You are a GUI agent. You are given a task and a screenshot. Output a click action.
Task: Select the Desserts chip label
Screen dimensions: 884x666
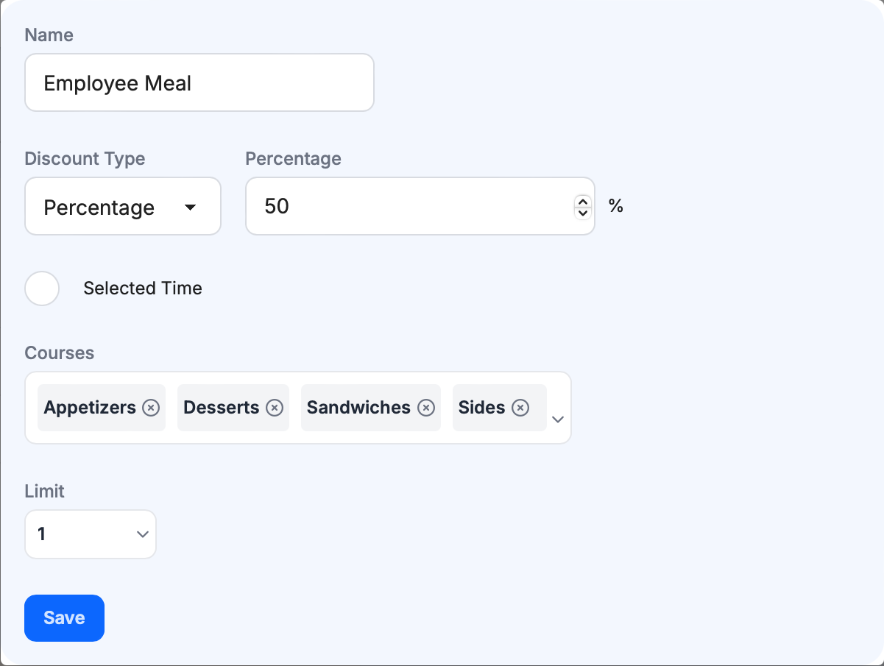(x=221, y=408)
